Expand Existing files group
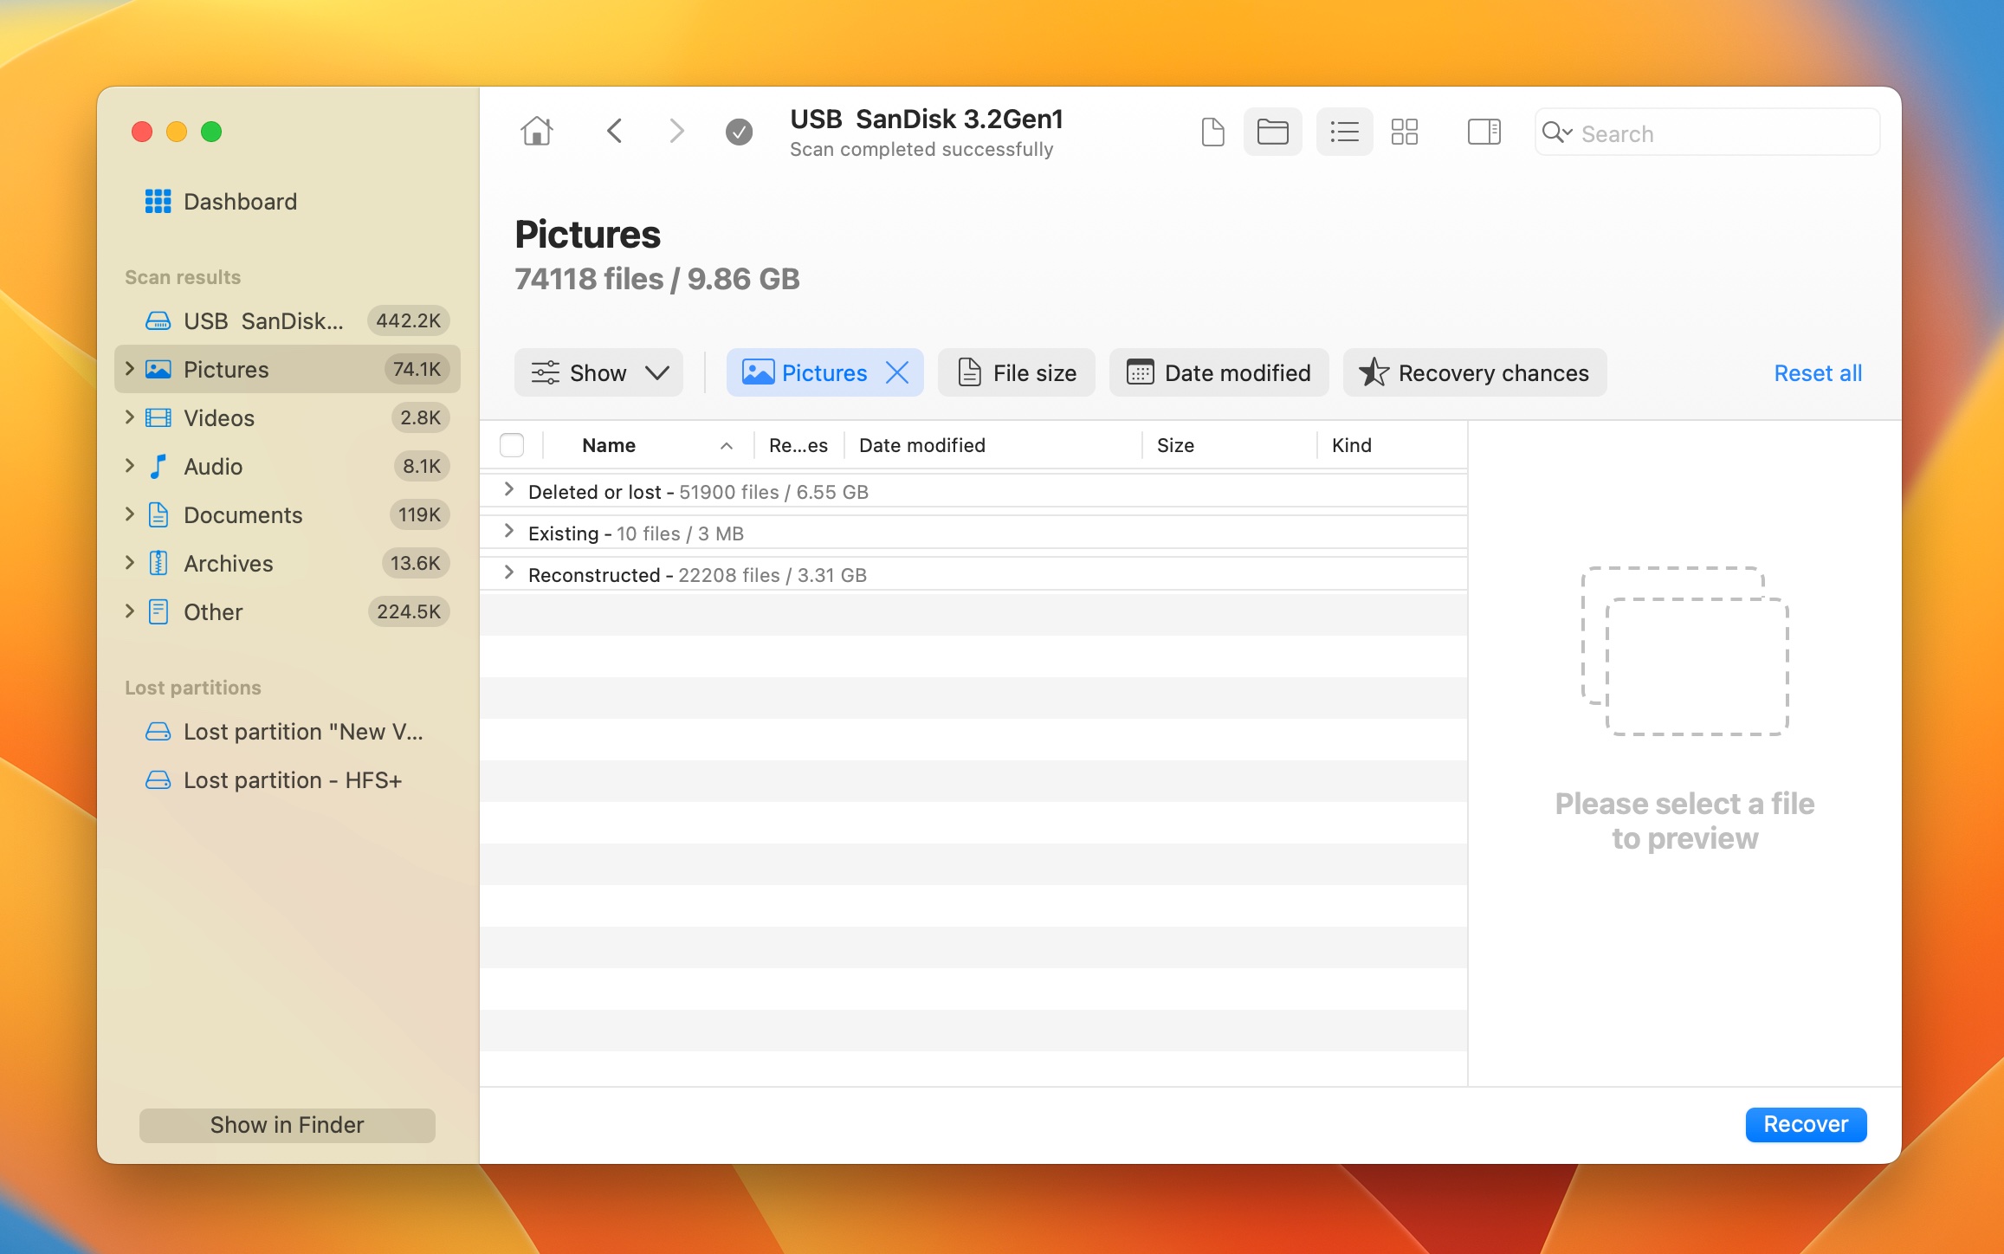Screen dimensions: 2004x1254 pyautogui.click(x=508, y=532)
